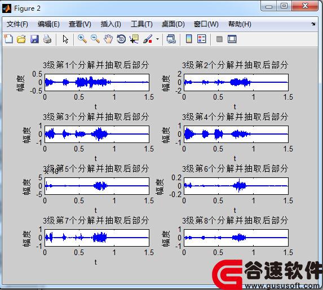Click the Hide Plot Tools icon
This screenshot has width=323, height=290.
219,39
